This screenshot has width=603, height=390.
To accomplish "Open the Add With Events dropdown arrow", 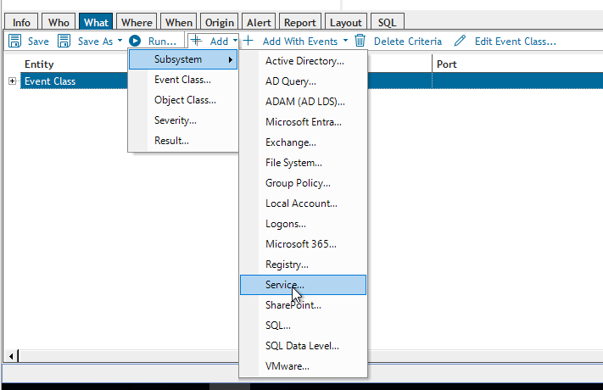I will point(345,41).
